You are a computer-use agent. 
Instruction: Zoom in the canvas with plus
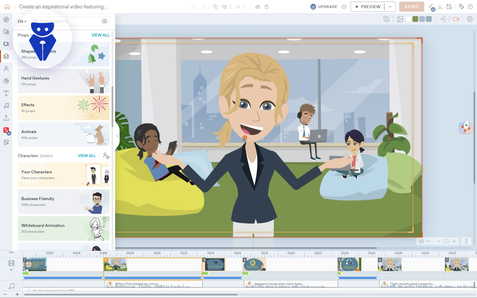pyautogui.click(x=454, y=241)
